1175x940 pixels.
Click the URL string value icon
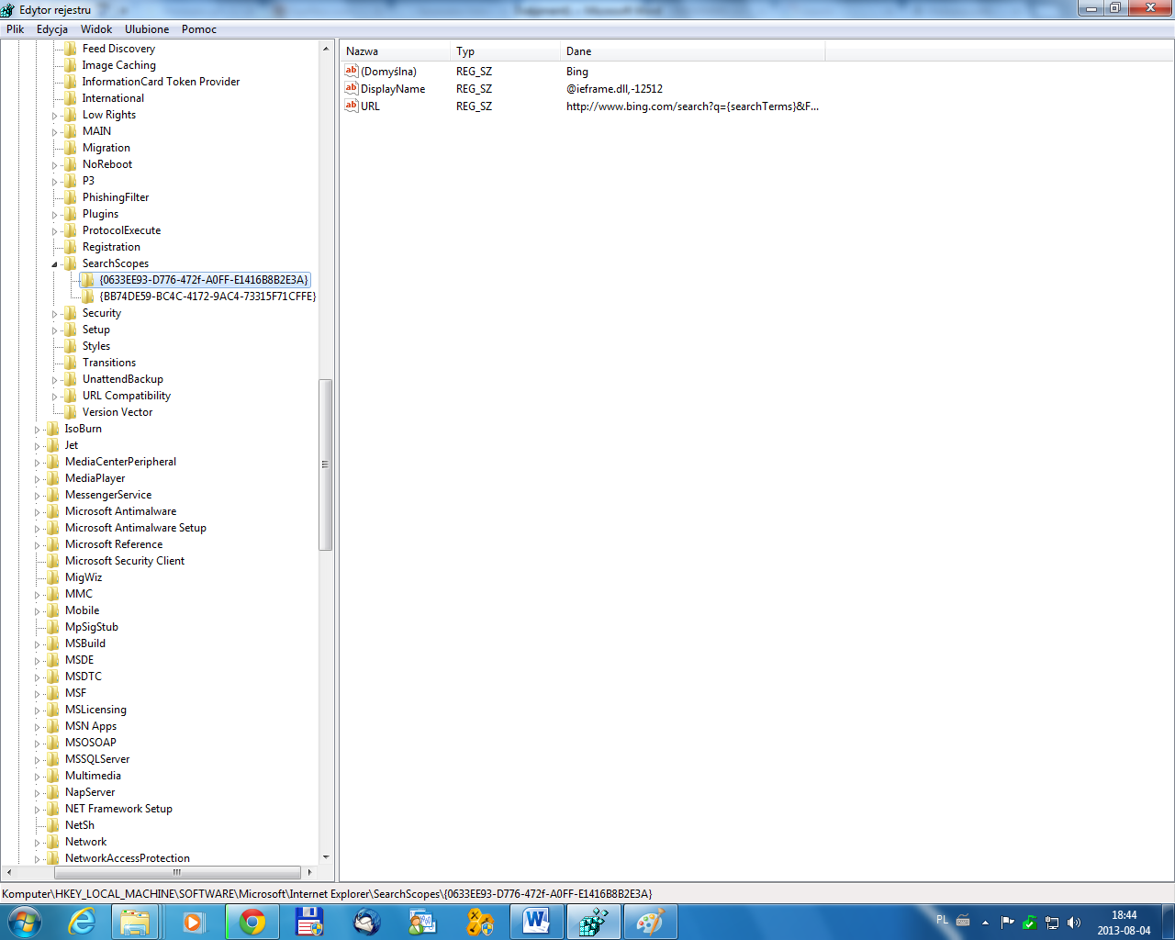click(351, 106)
